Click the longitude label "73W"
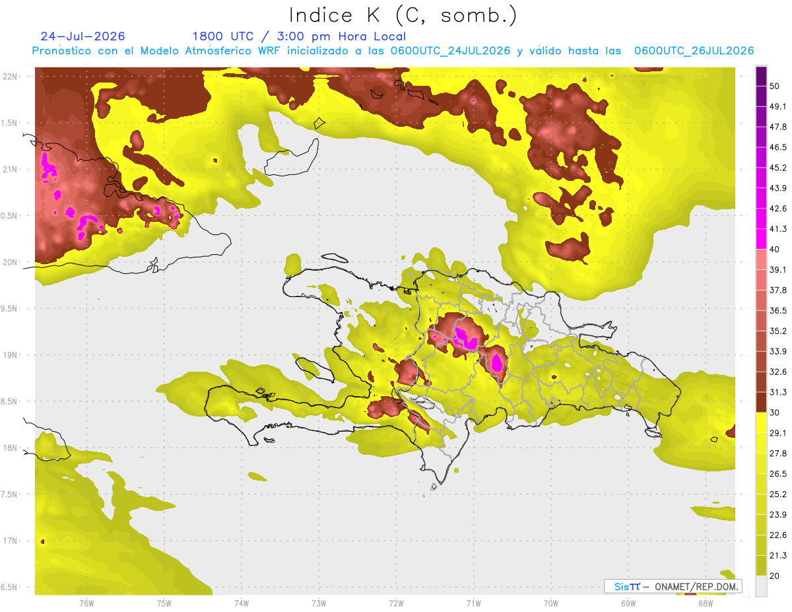Screen dimensions: 792x612 [319, 603]
